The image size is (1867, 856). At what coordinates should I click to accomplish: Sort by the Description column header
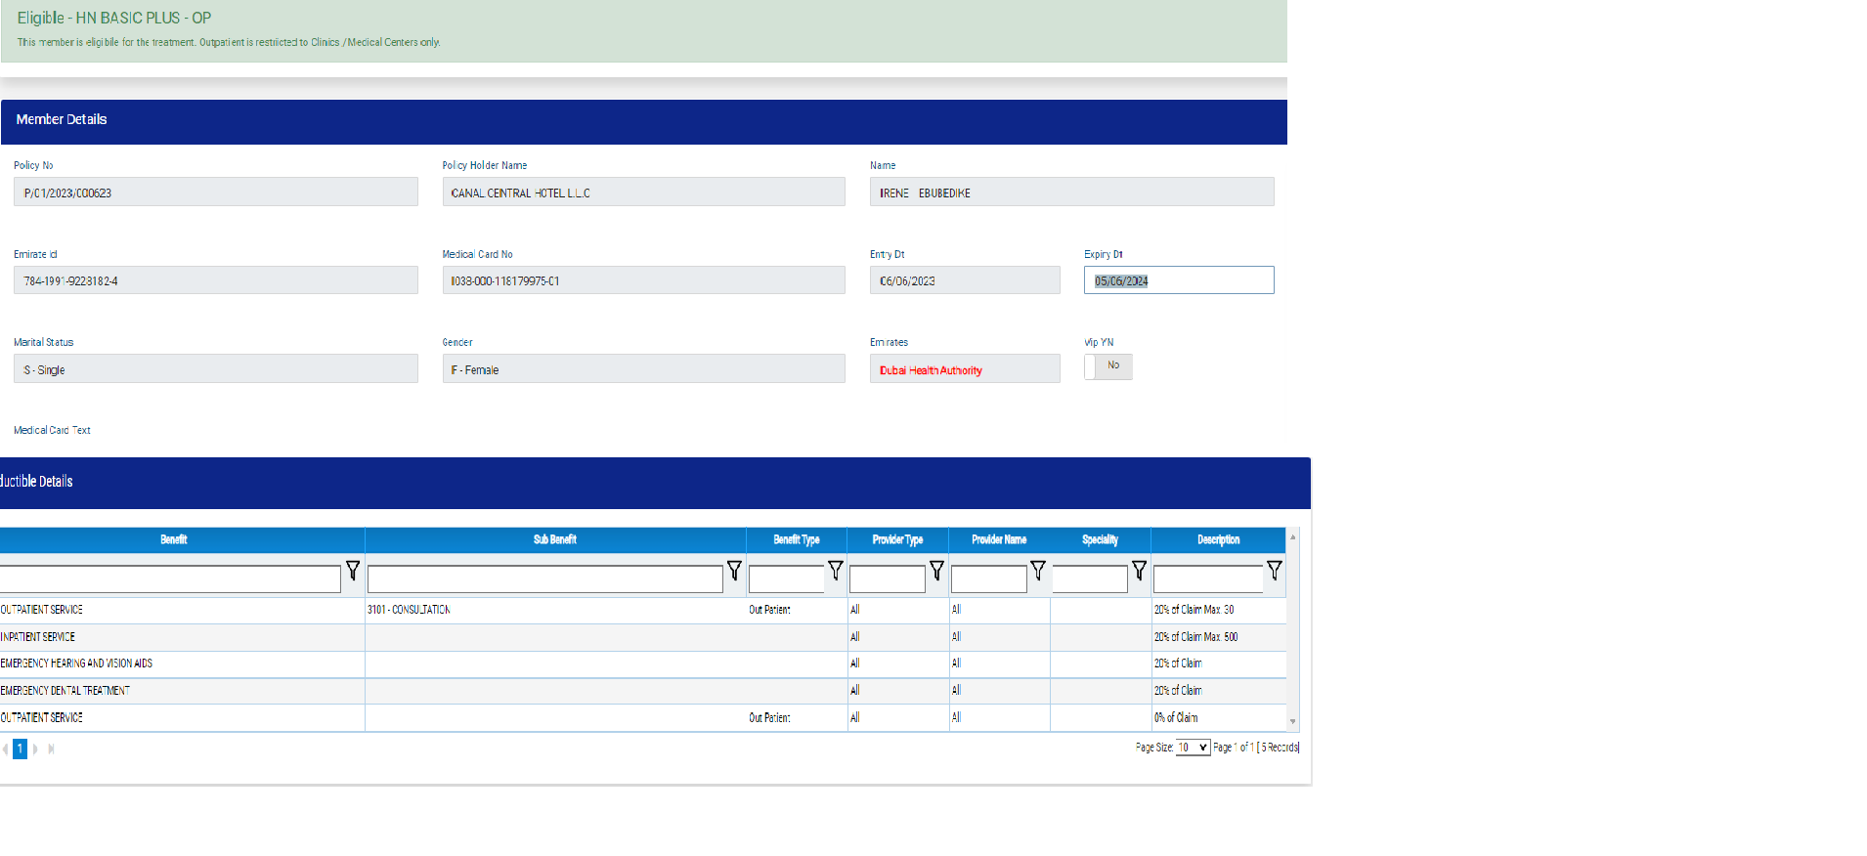[1218, 540]
